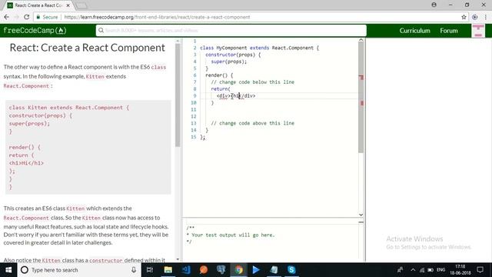Click the Secure padlock icon
This screenshot has width=492, height=277.
click(38, 17)
